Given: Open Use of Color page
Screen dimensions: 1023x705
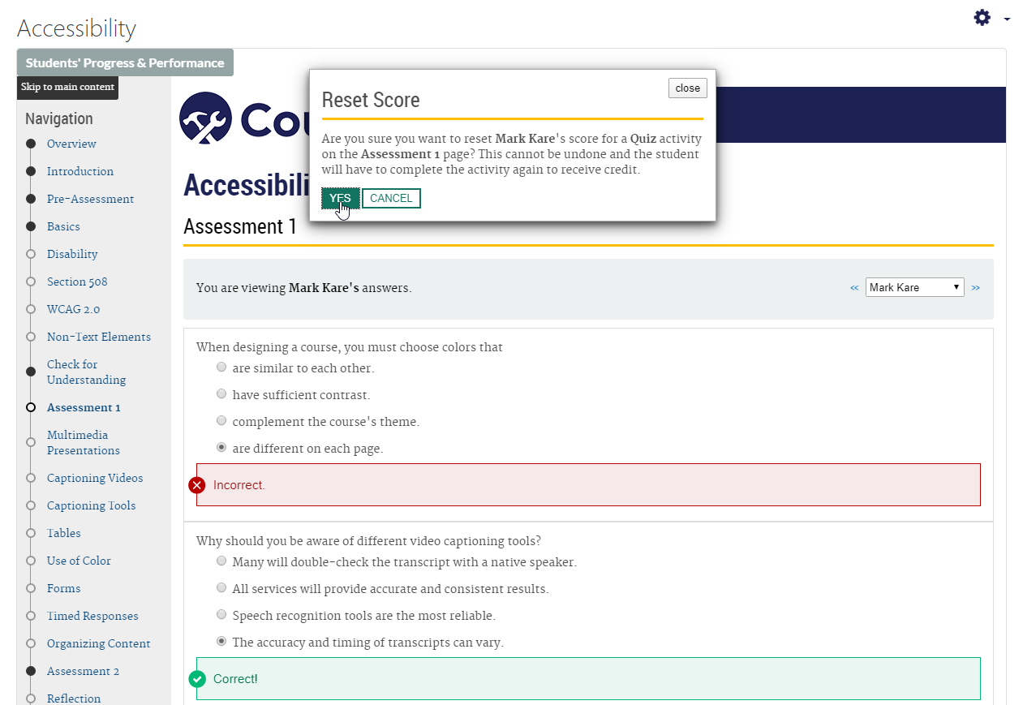Looking at the screenshot, I should tap(79, 561).
